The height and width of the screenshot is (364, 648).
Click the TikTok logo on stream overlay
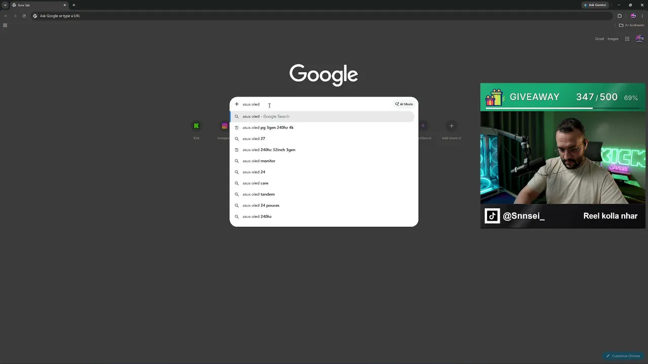(x=492, y=216)
